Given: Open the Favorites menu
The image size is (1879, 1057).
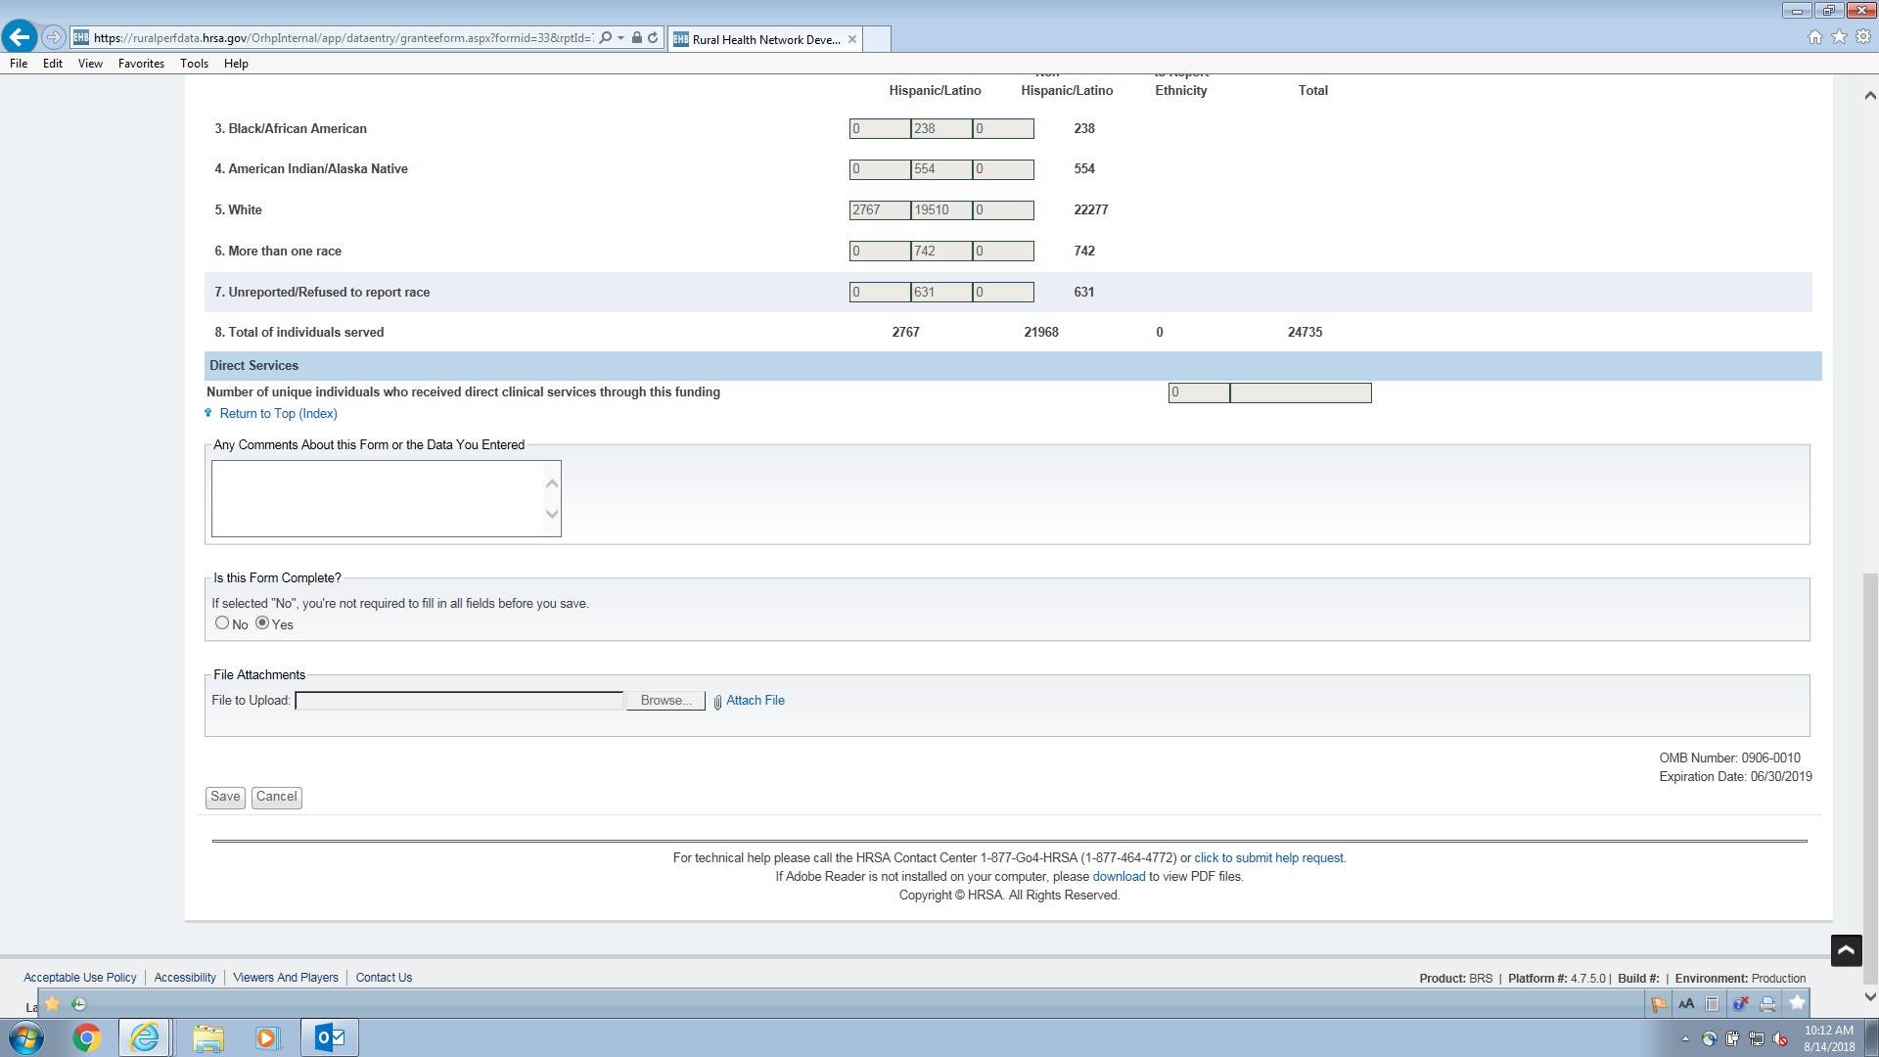Looking at the screenshot, I should [x=141, y=64].
